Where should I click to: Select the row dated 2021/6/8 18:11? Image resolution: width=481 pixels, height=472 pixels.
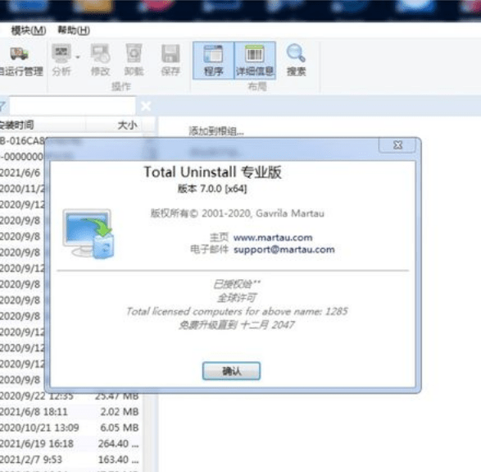70,411
